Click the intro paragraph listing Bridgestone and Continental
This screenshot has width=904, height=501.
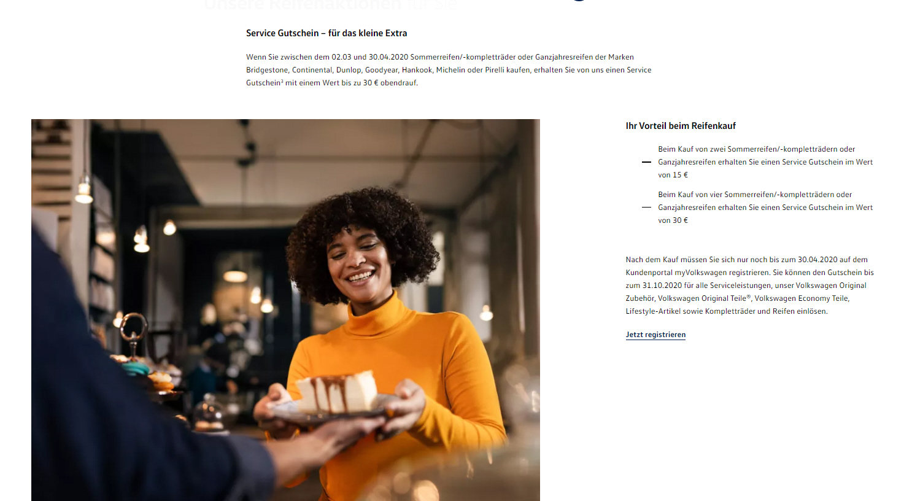click(449, 70)
